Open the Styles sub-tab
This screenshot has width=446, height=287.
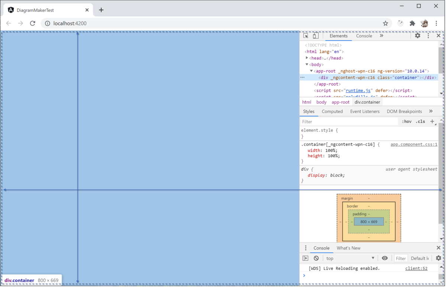point(308,112)
